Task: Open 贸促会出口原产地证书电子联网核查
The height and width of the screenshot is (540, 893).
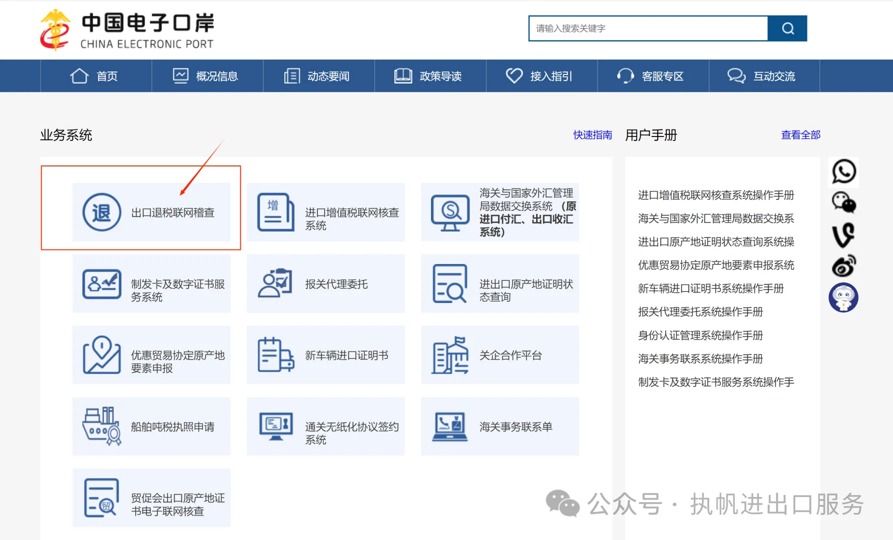Action: 151,498
